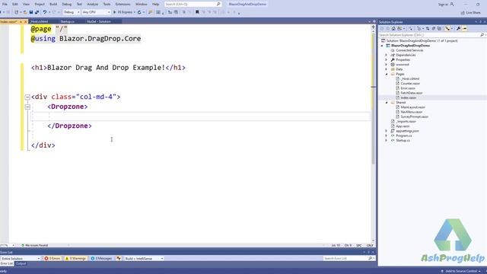Toggle the build filter icon in Error List
Screen dimensions: 487x274
point(119,259)
